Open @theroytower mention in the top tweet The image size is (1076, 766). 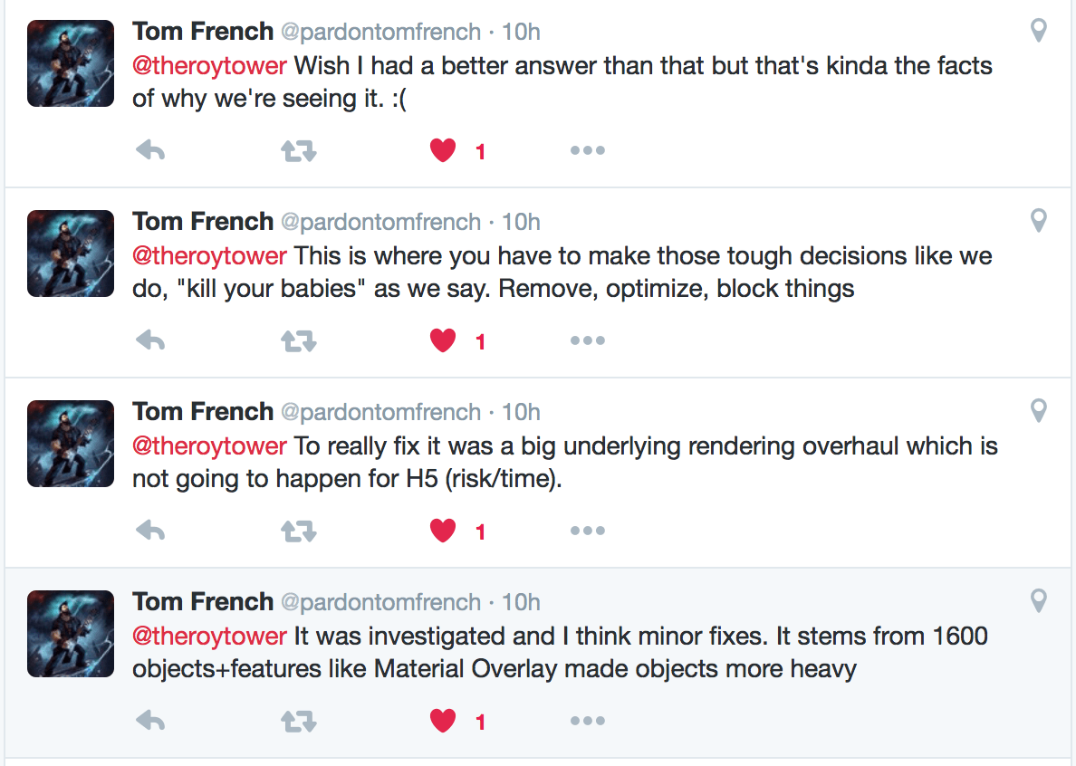[x=209, y=66]
